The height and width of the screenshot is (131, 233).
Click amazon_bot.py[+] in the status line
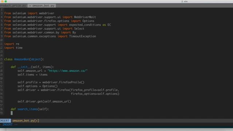click(x=26, y=120)
